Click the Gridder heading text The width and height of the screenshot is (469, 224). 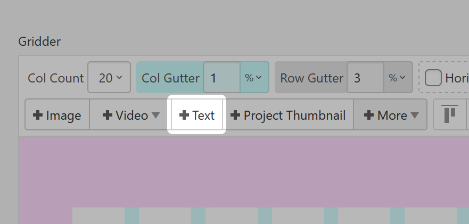pyautogui.click(x=40, y=41)
